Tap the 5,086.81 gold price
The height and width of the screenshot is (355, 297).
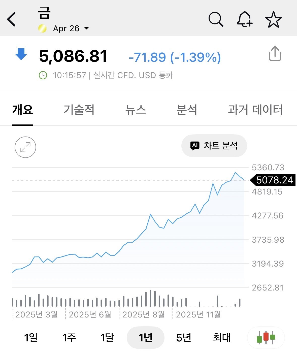tap(73, 56)
